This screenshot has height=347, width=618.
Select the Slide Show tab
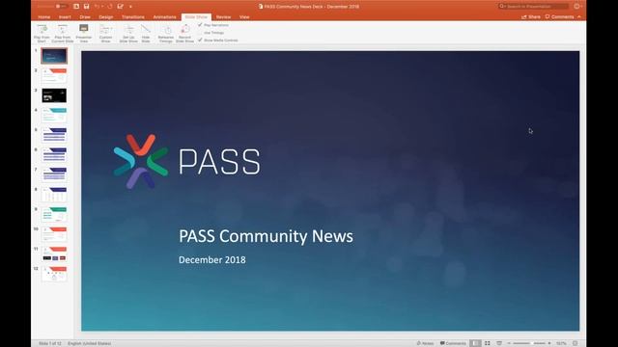click(196, 17)
